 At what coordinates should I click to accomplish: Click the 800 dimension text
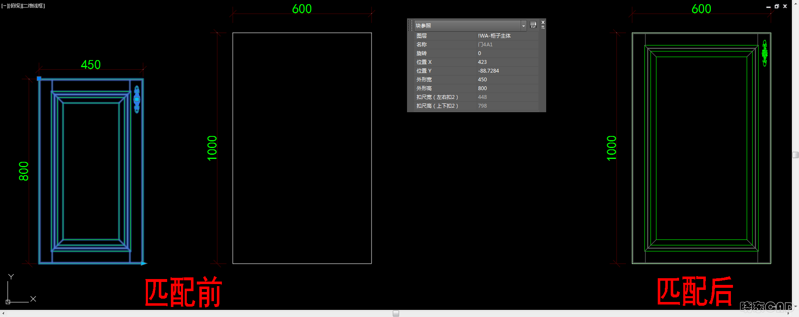[x=24, y=171]
